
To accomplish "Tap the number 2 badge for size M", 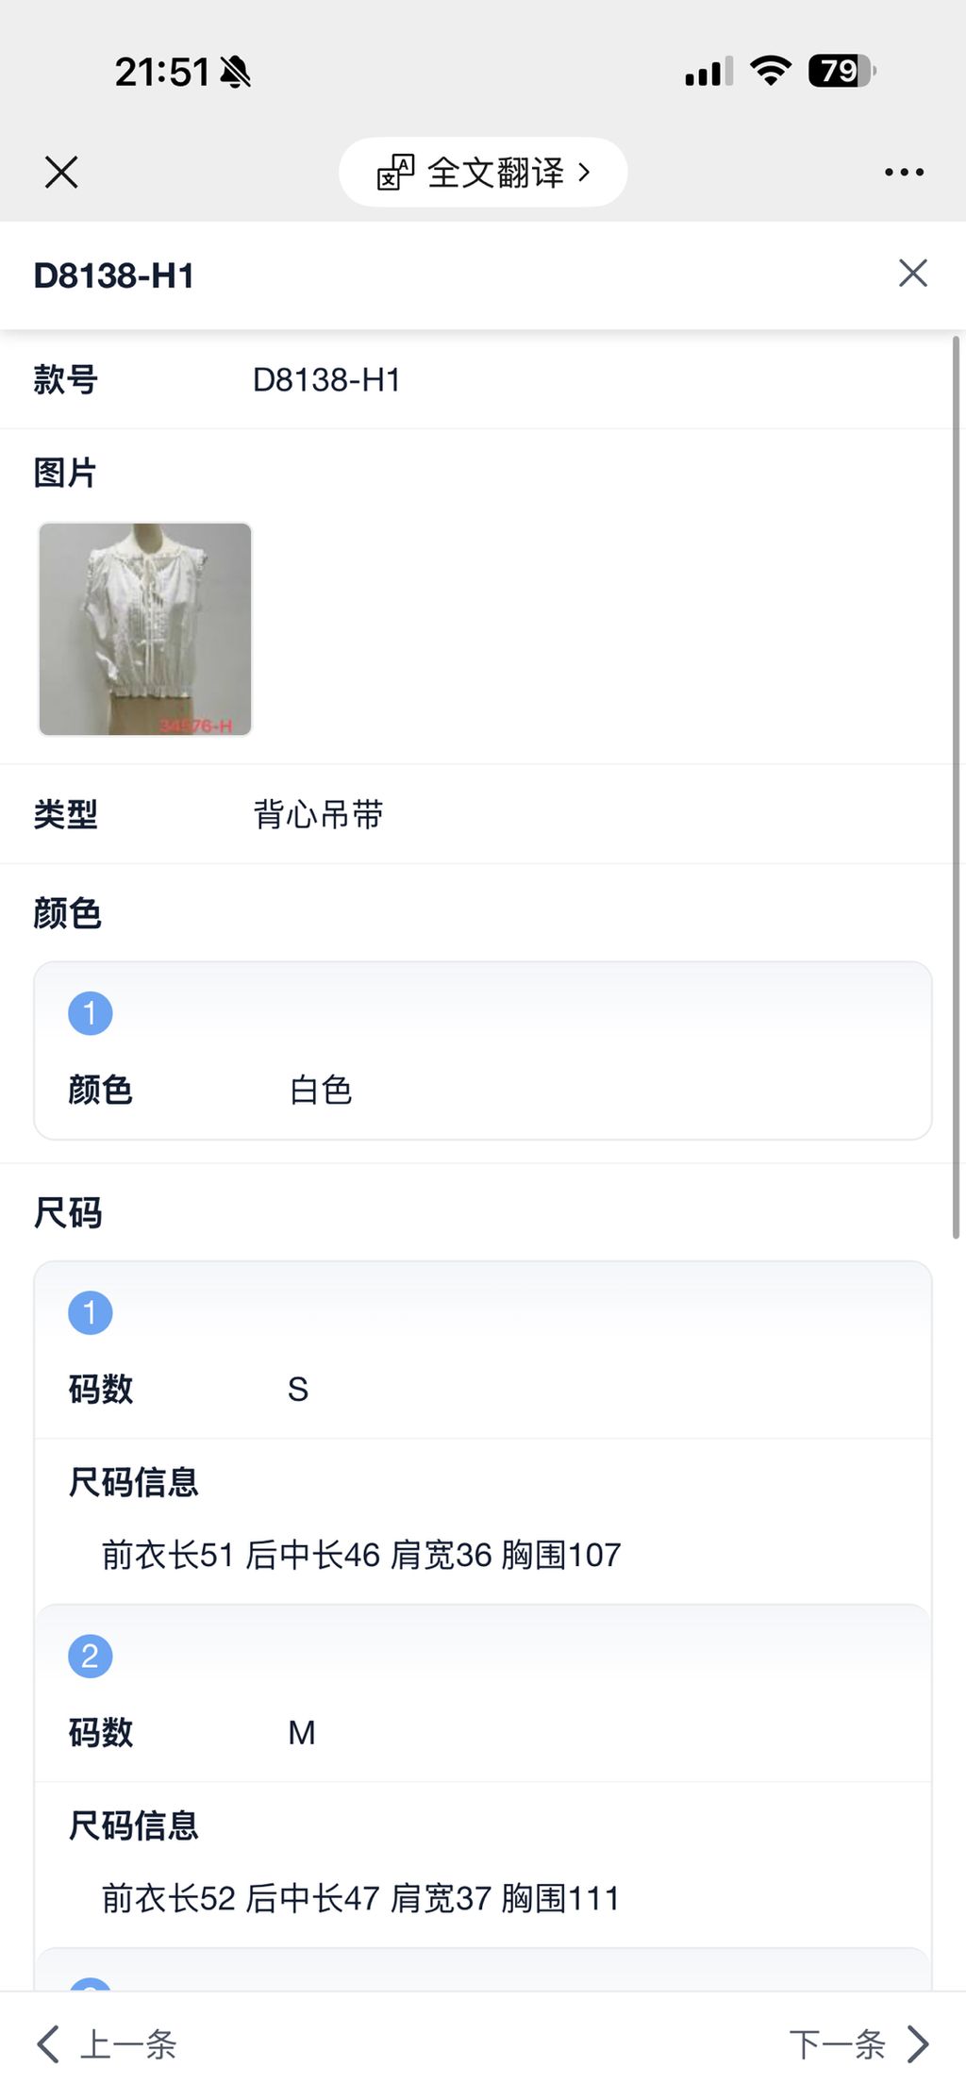I will click(91, 1656).
